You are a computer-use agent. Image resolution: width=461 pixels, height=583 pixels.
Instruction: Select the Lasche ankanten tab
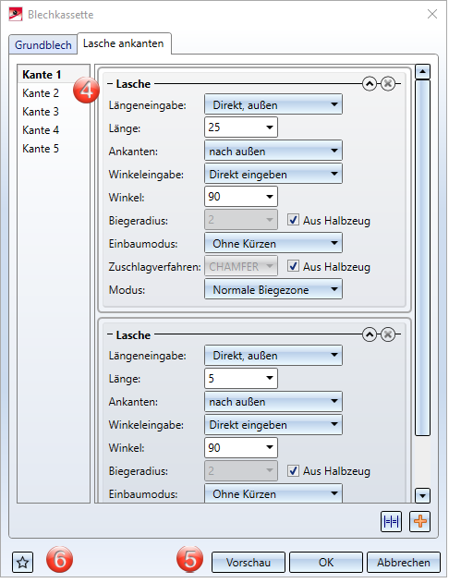(x=124, y=43)
